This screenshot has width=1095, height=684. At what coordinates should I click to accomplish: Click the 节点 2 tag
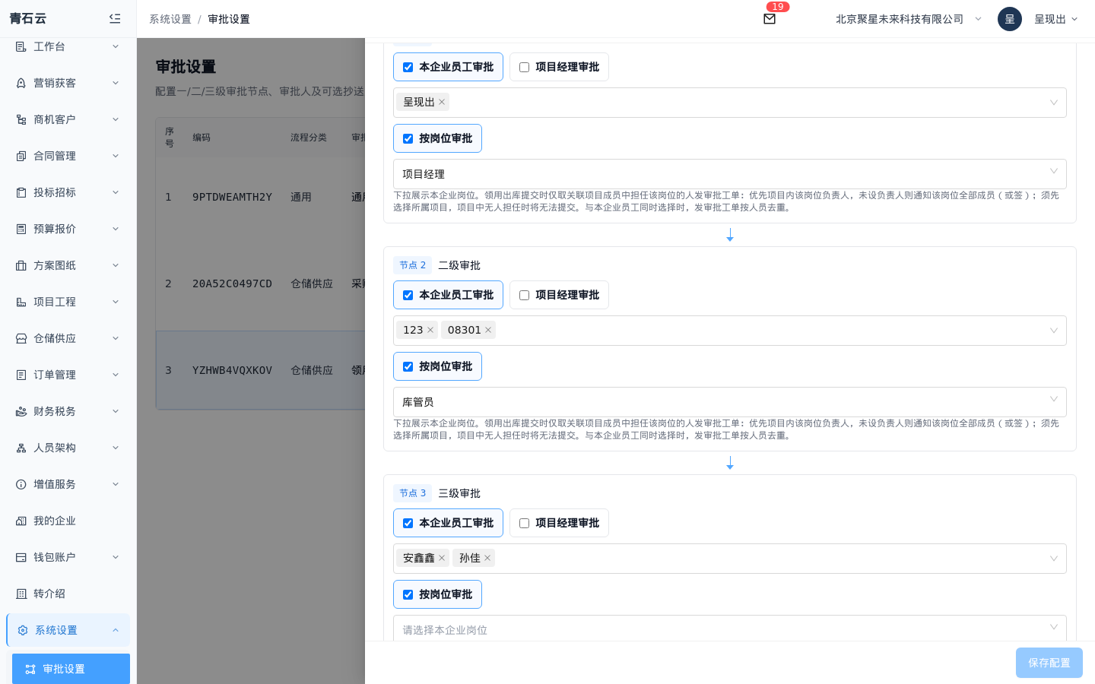(412, 265)
